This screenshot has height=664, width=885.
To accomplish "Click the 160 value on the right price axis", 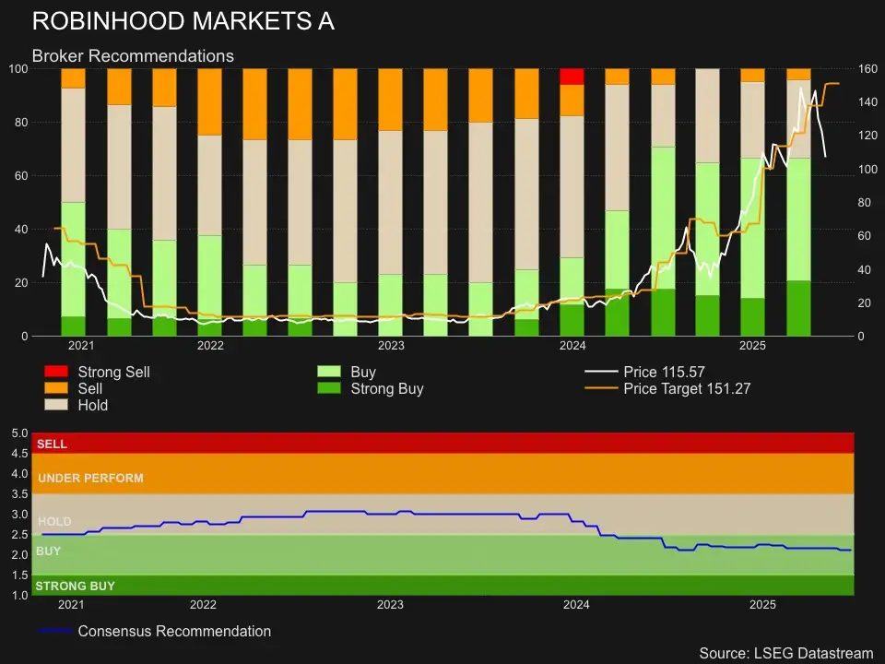I will (x=868, y=69).
